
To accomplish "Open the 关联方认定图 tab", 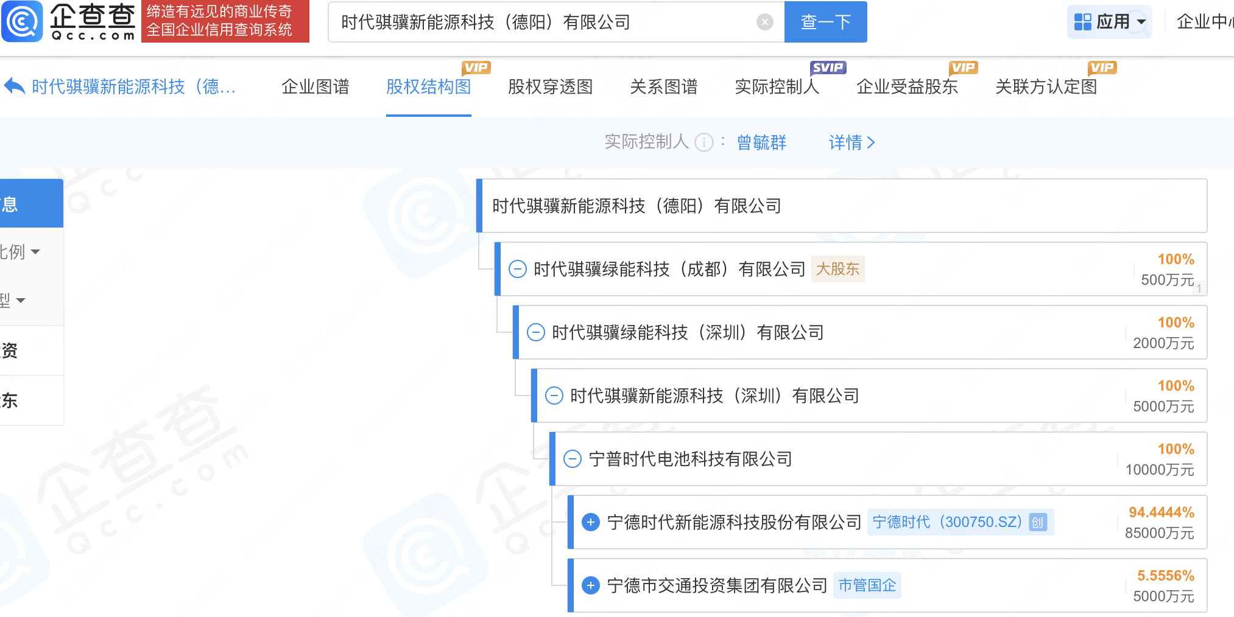I will click(1046, 86).
